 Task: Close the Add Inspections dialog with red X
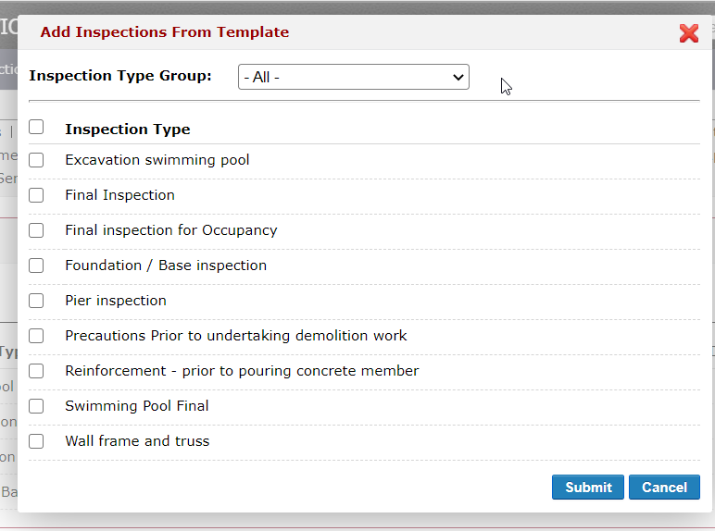tap(688, 33)
